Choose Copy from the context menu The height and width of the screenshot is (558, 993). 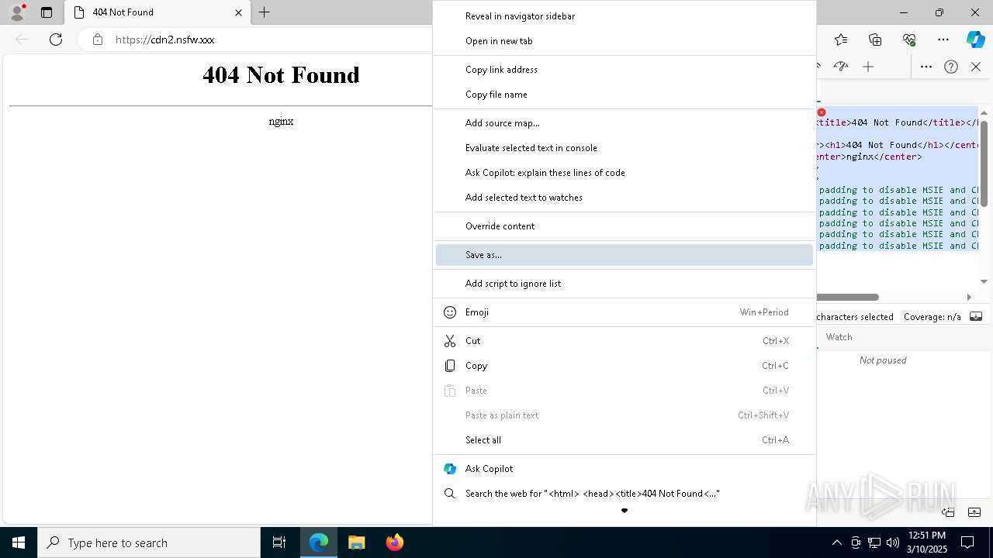point(625,365)
